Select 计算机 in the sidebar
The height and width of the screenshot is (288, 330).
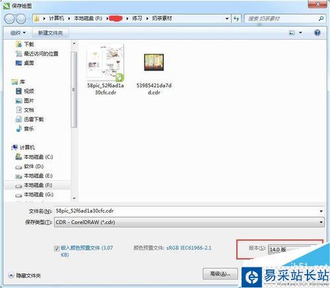23,147
